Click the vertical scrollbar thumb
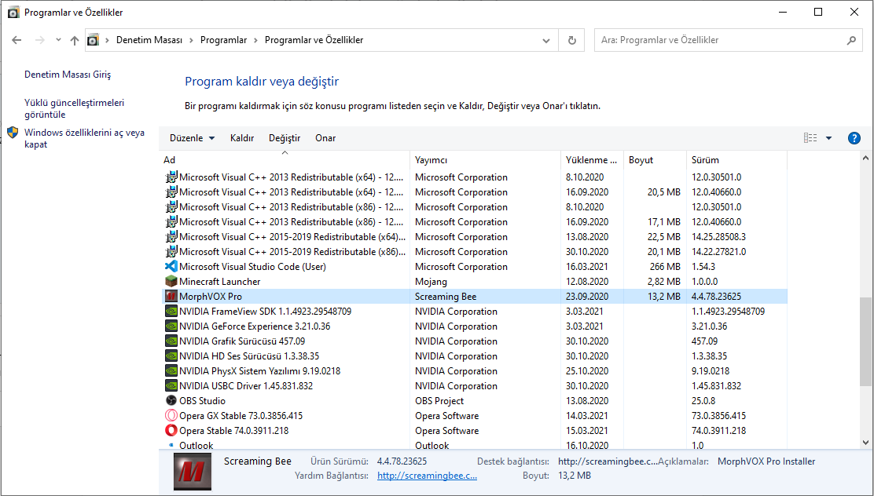This screenshot has height=496, width=874. coord(865,342)
